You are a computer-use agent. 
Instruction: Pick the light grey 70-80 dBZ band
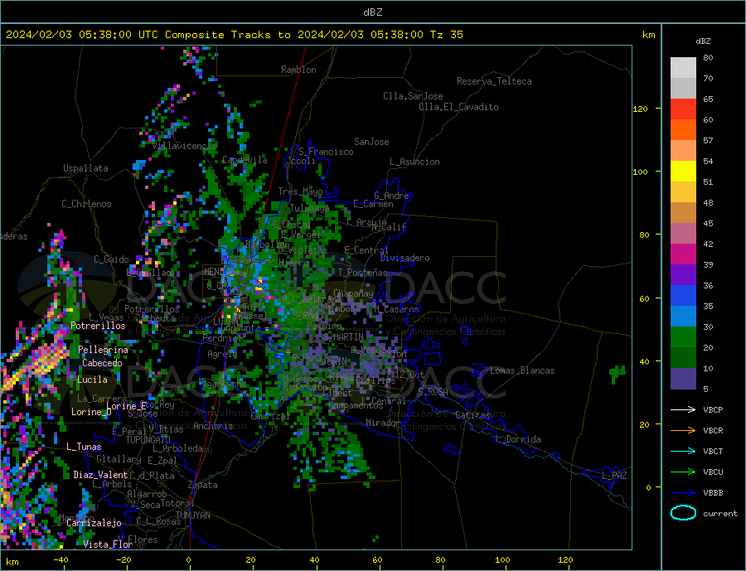point(683,68)
